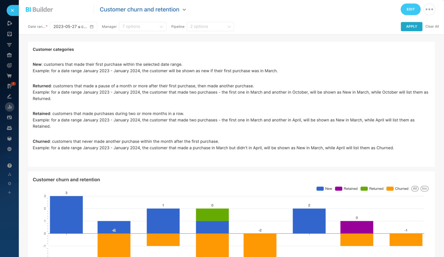444x257 pixels.
Task: Open the three-dots more options menu
Action: tap(429, 9)
